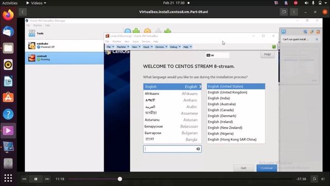Open Rhythmbox music player icon
Screen dimensions: 330x186
[8, 65]
